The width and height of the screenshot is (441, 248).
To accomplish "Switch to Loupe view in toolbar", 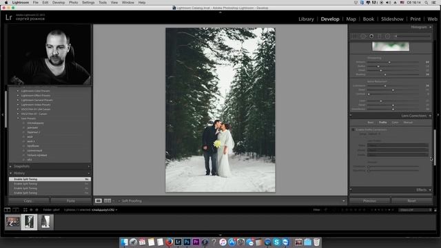I will click(x=98, y=200).
